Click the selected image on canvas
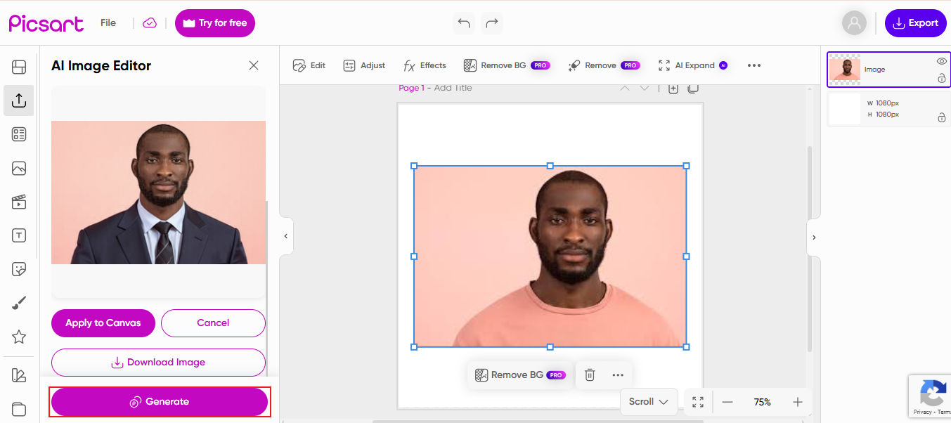951x423 pixels. (550, 256)
